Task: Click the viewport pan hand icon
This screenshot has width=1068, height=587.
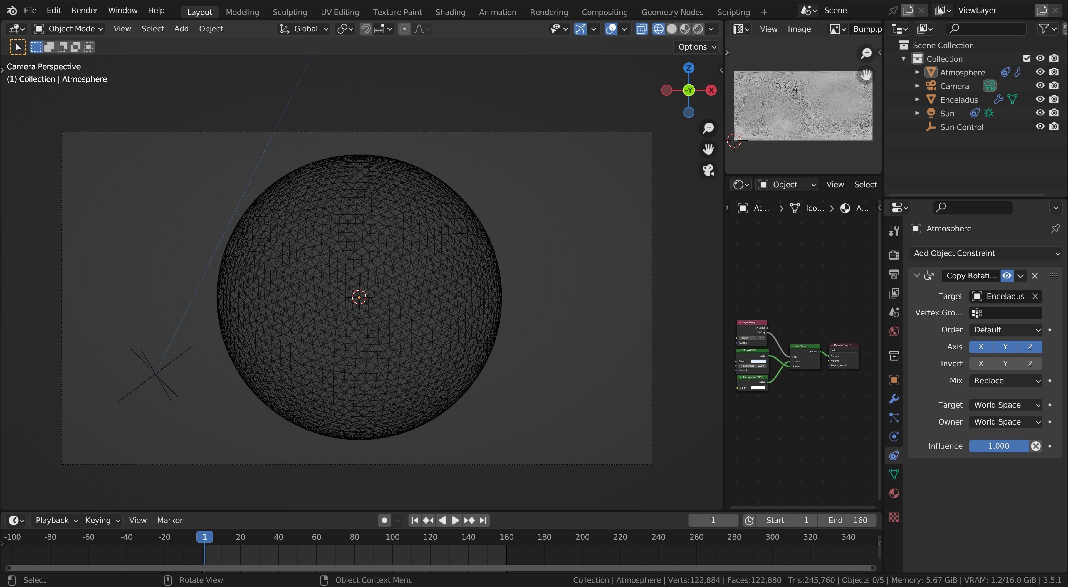Action: coord(708,149)
